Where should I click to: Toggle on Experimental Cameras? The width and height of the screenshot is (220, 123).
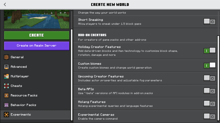click(x=210, y=116)
